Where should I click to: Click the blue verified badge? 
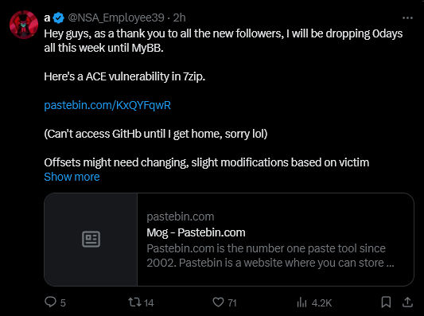[58, 18]
